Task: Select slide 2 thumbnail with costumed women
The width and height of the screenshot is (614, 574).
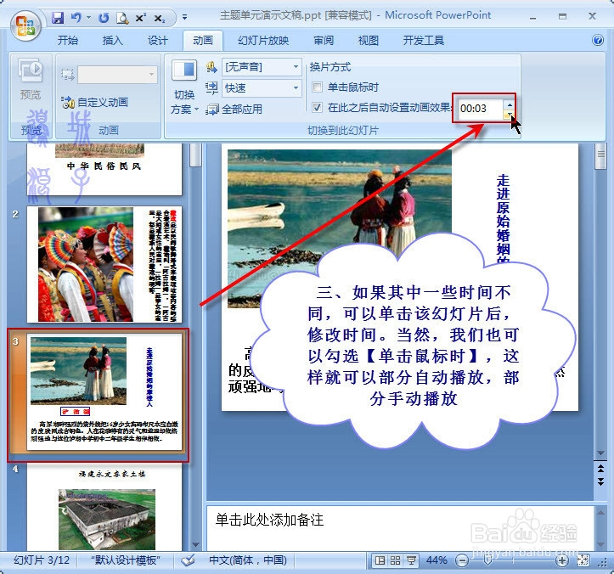Action: tap(104, 264)
